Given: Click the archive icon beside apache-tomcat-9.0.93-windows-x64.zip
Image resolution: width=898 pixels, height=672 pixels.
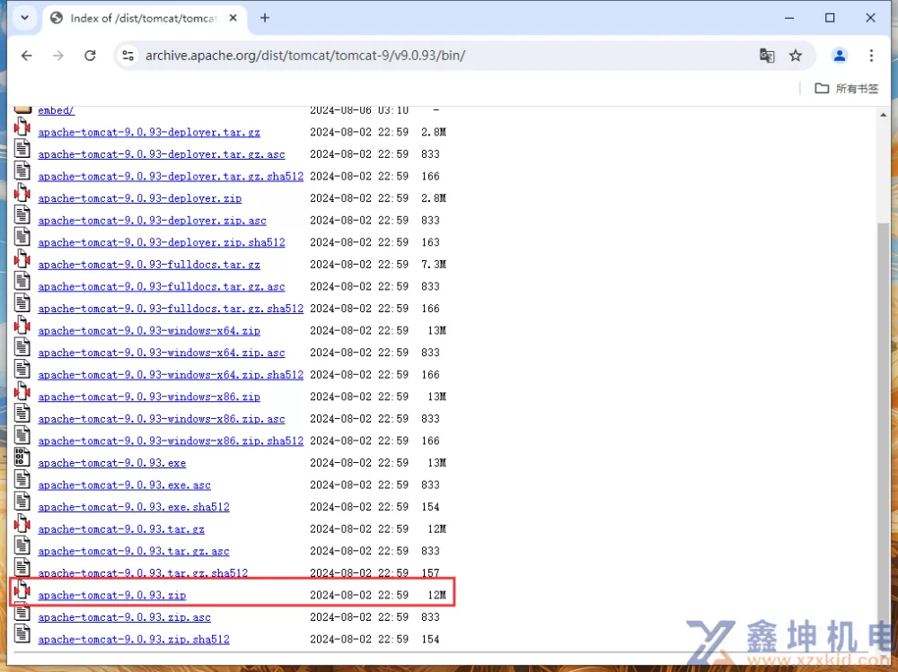Looking at the screenshot, I should click(x=22, y=325).
